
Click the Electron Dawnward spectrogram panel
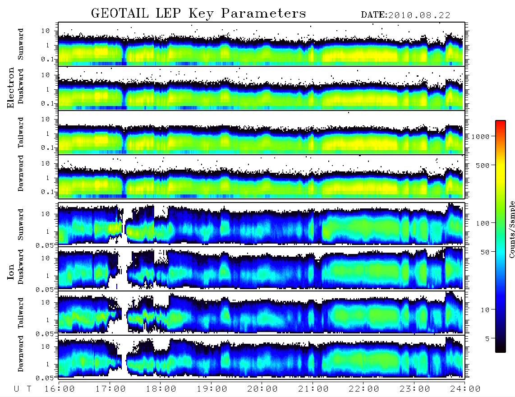[x=262, y=177]
